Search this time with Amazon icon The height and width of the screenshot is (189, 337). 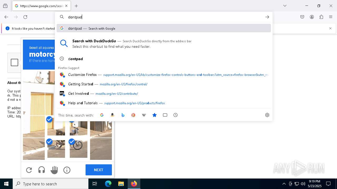[x=112, y=115]
